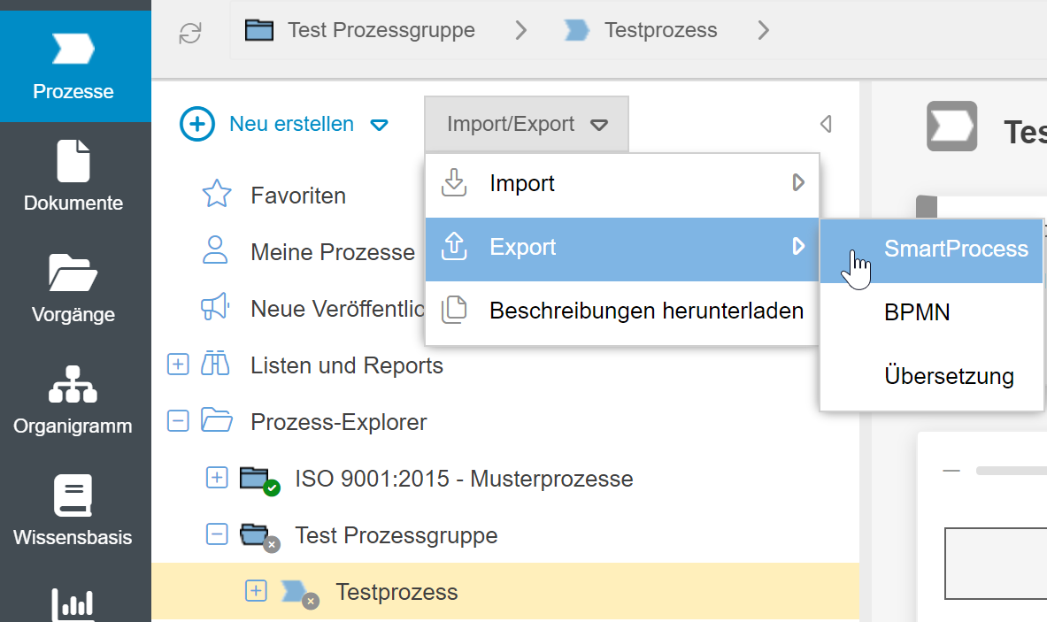1047x622 pixels.
Task: Open the Dokumente sidebar icon
Action: 73,163
